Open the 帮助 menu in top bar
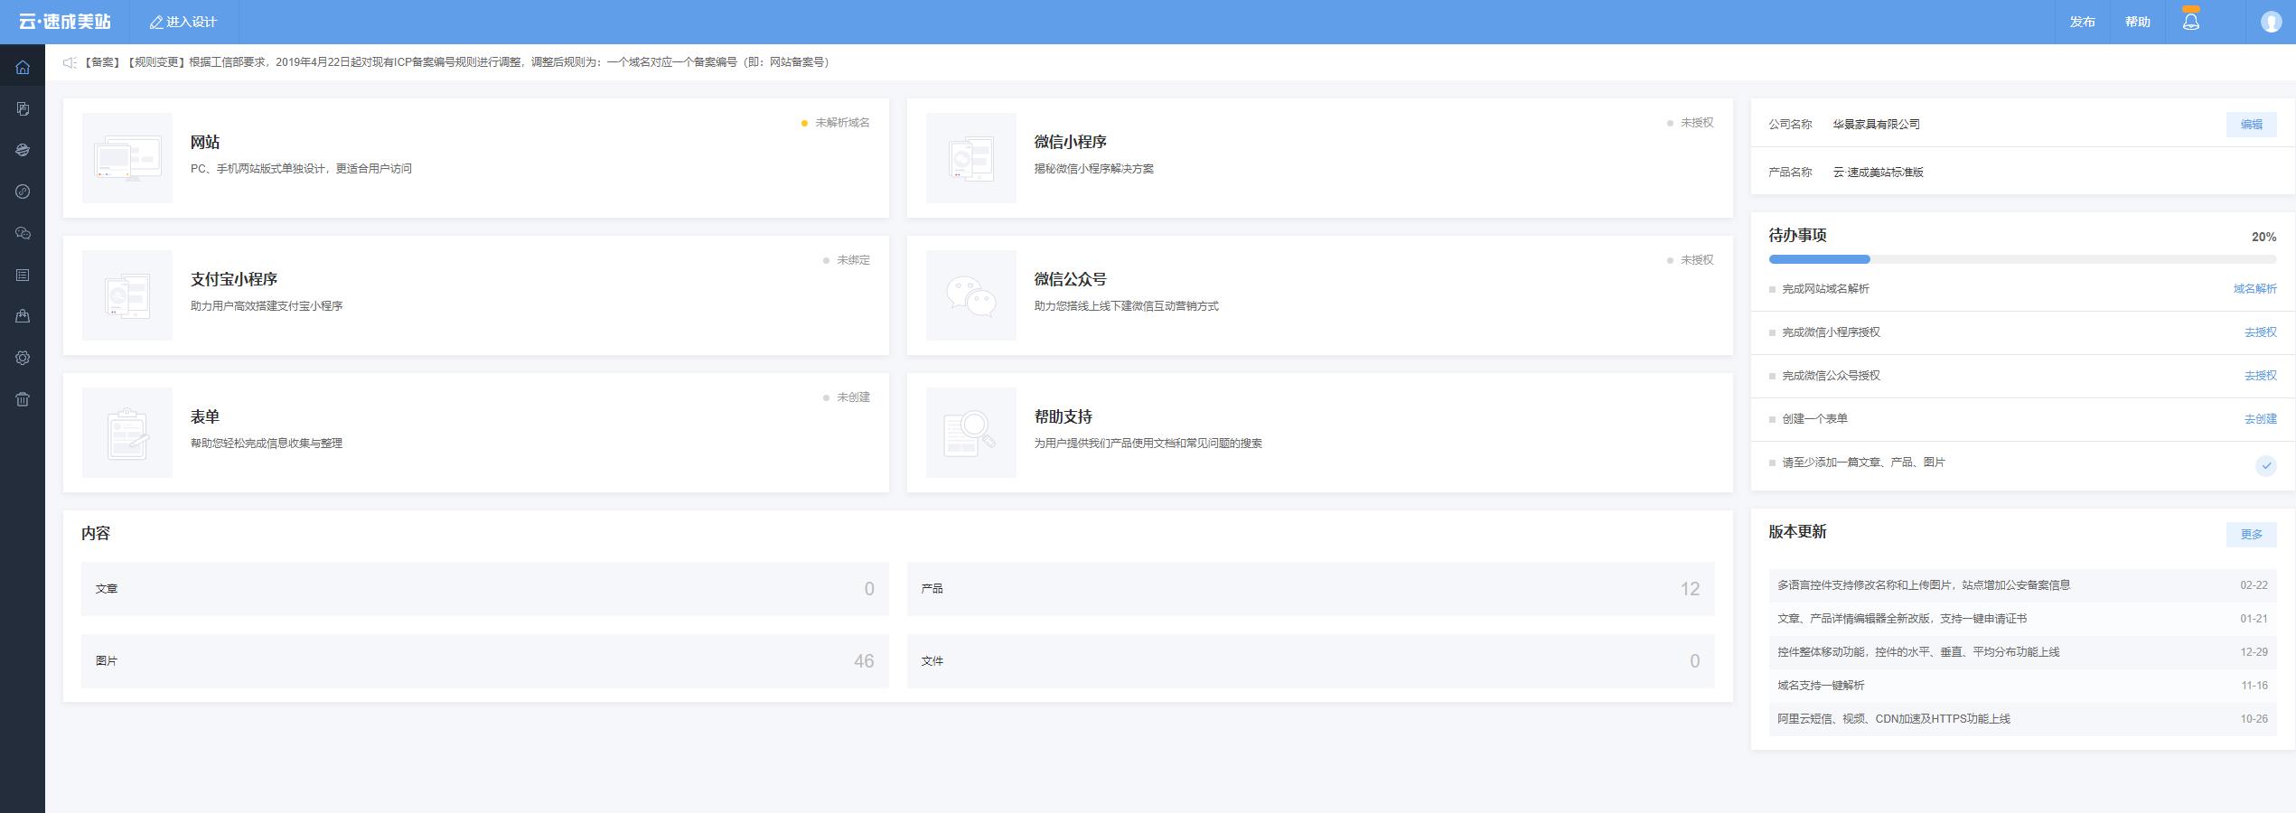Viewport: 2296px width, 813px height. click(x=2137, y=20)
